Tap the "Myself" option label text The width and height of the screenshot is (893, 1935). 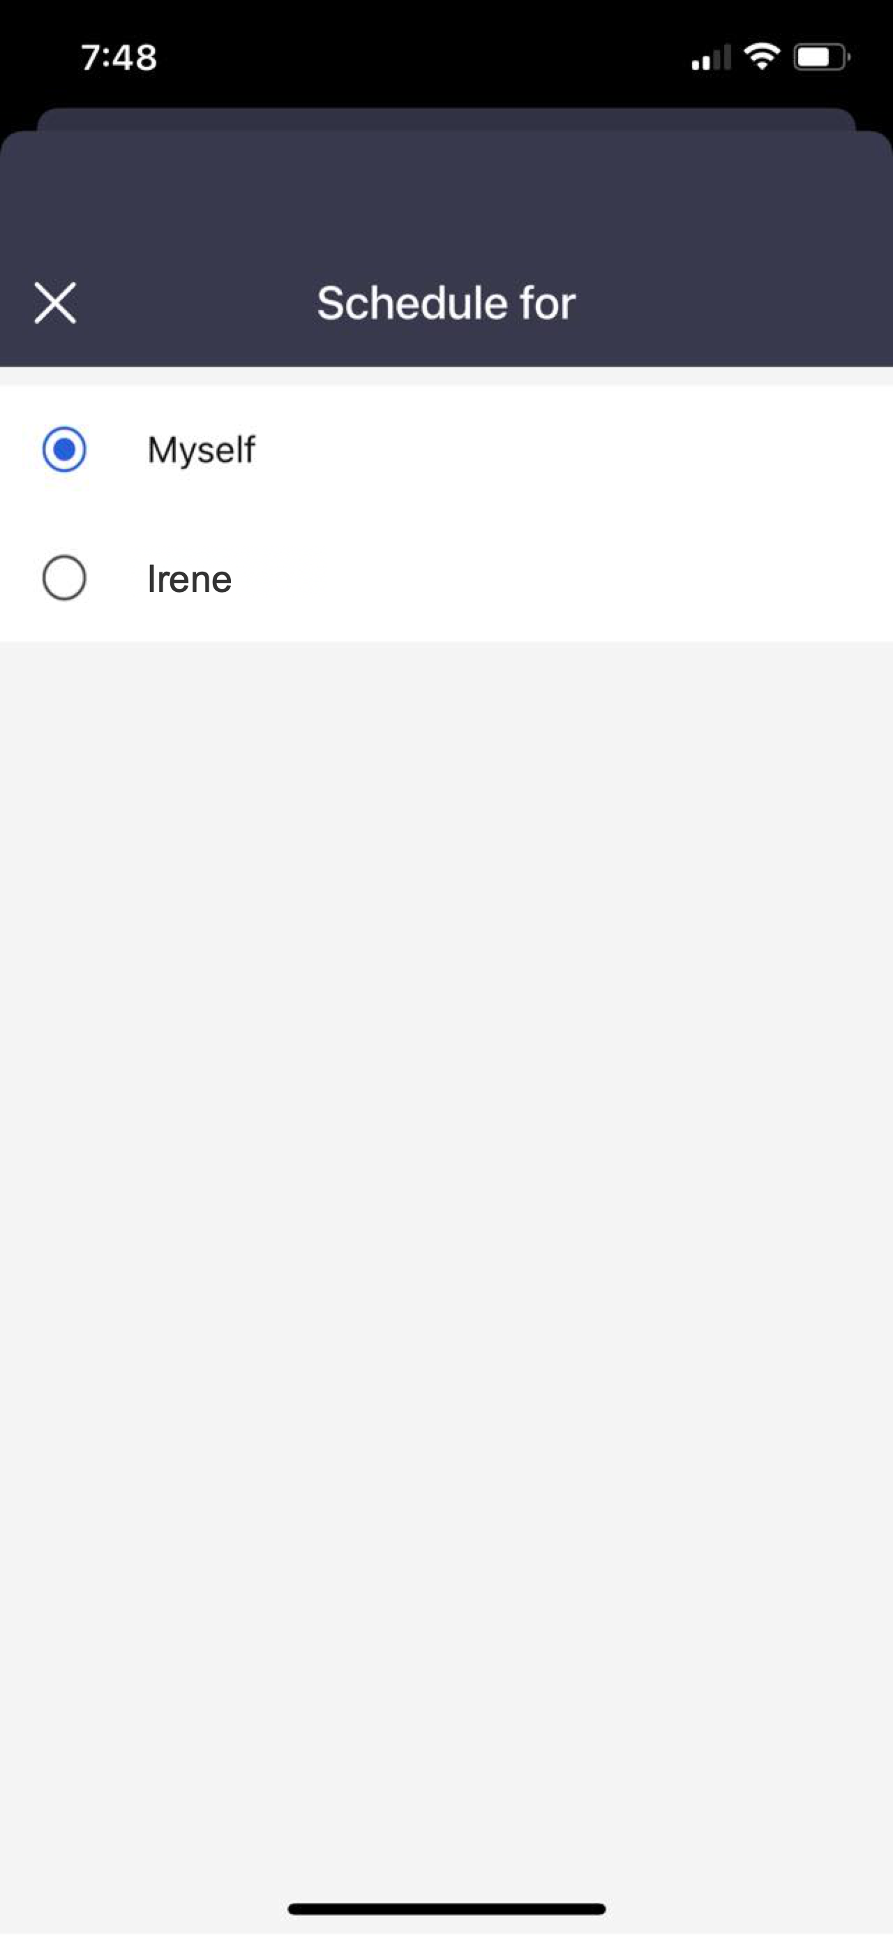click(x=202, y=450)
